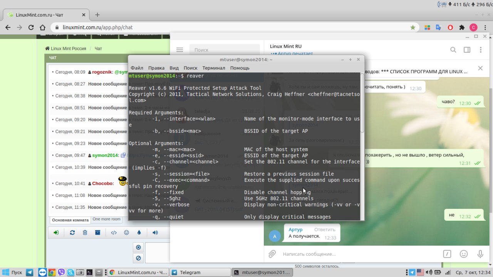The width and height of the screenshot is (493, 277).
Task: Click the green login icon in chat toolbar
Action: (x=56, y=233)
